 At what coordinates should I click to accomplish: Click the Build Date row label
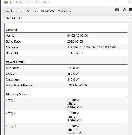coord(13,41)
